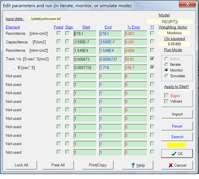
Task: Click the Tanh, Yo [S-sec^.5/cm2] label
Action: 27,59
